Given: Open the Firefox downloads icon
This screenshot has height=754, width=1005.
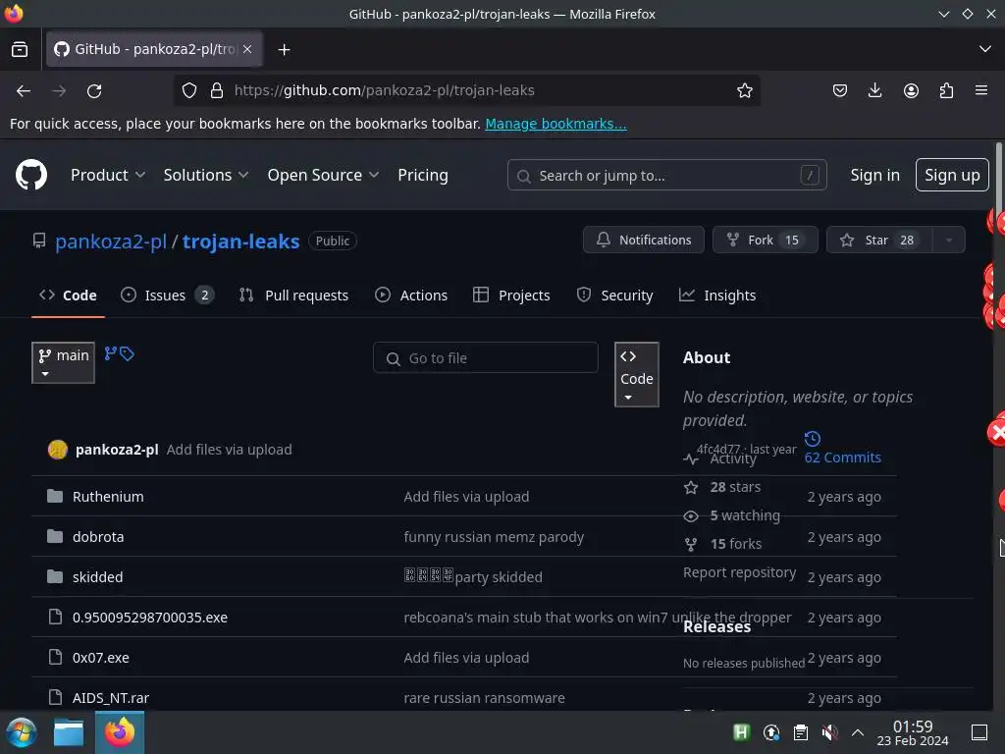Looking at the screenshot, I should click(874, 90).
